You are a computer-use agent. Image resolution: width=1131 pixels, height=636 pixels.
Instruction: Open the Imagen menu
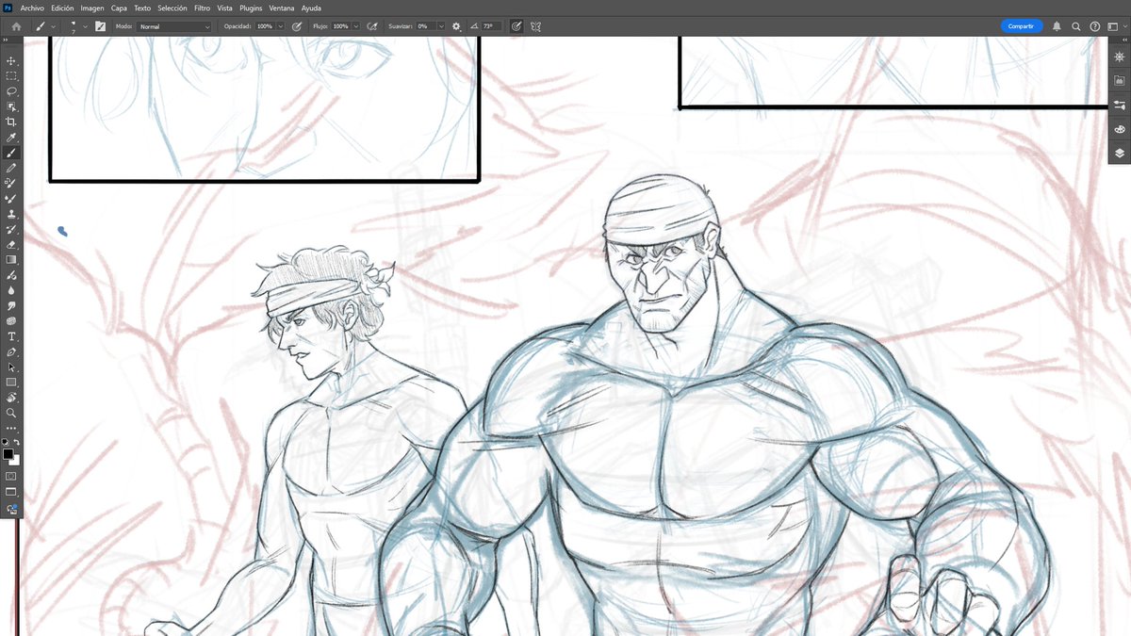(x=92, y=8)
